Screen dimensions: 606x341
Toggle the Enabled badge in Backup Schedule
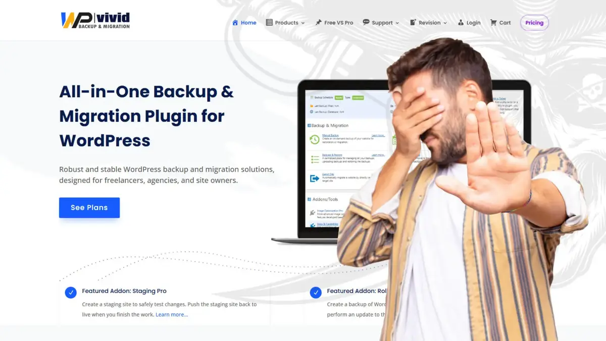click(x=339, y=98)
